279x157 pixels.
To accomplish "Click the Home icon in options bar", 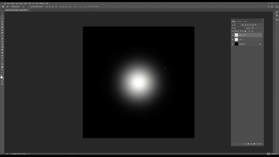I will pos(3,7).
